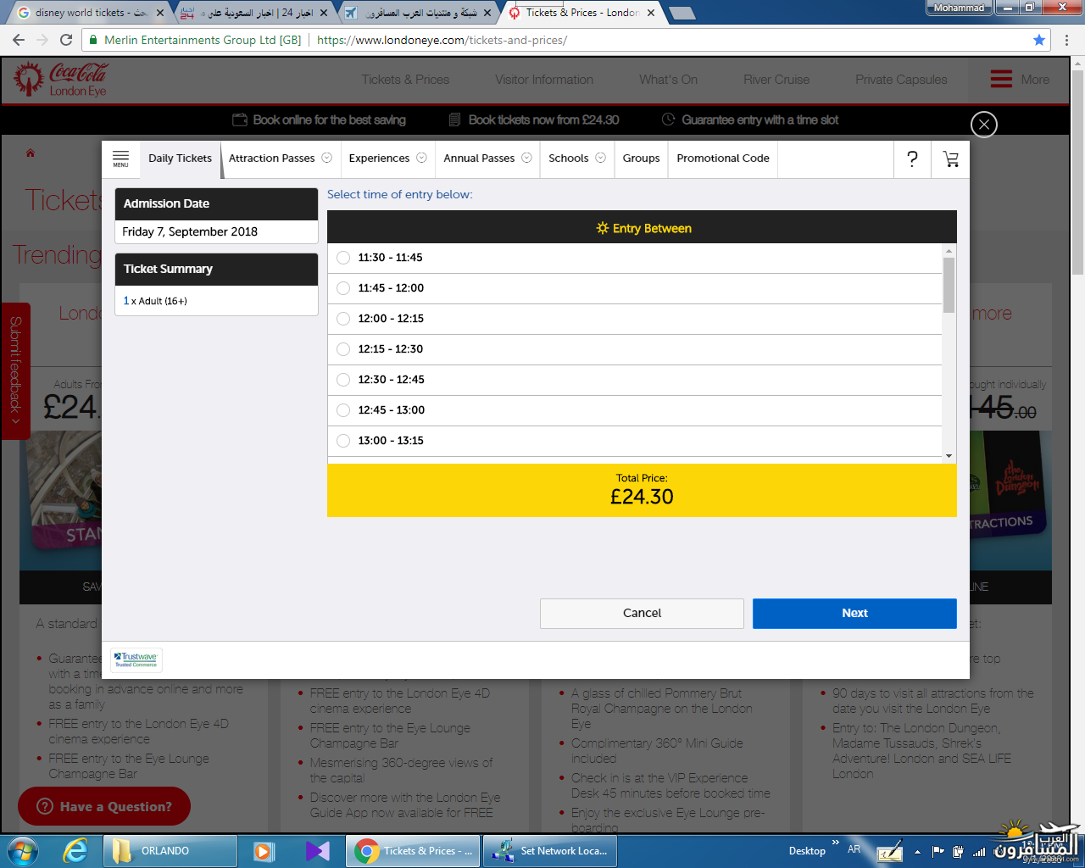This screenshot has height=868, width=1085.
Task: Open the More hamburger menu
Action: pyautogui.click(x=1020, y=79)
